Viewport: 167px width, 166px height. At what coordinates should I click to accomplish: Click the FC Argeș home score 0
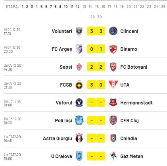pos(92,49)
